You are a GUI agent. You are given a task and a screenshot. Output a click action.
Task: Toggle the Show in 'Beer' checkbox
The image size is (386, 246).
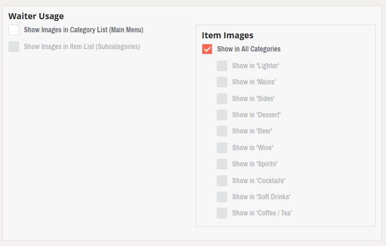click(x=222, y=131)
